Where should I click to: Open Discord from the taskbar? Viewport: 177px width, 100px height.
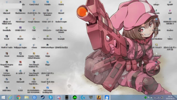59,97
